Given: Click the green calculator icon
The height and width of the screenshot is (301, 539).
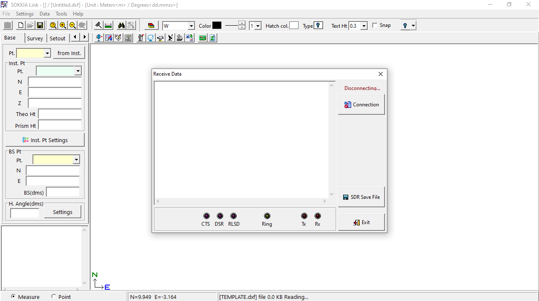Looking at the screenshot, I should 203,38.
